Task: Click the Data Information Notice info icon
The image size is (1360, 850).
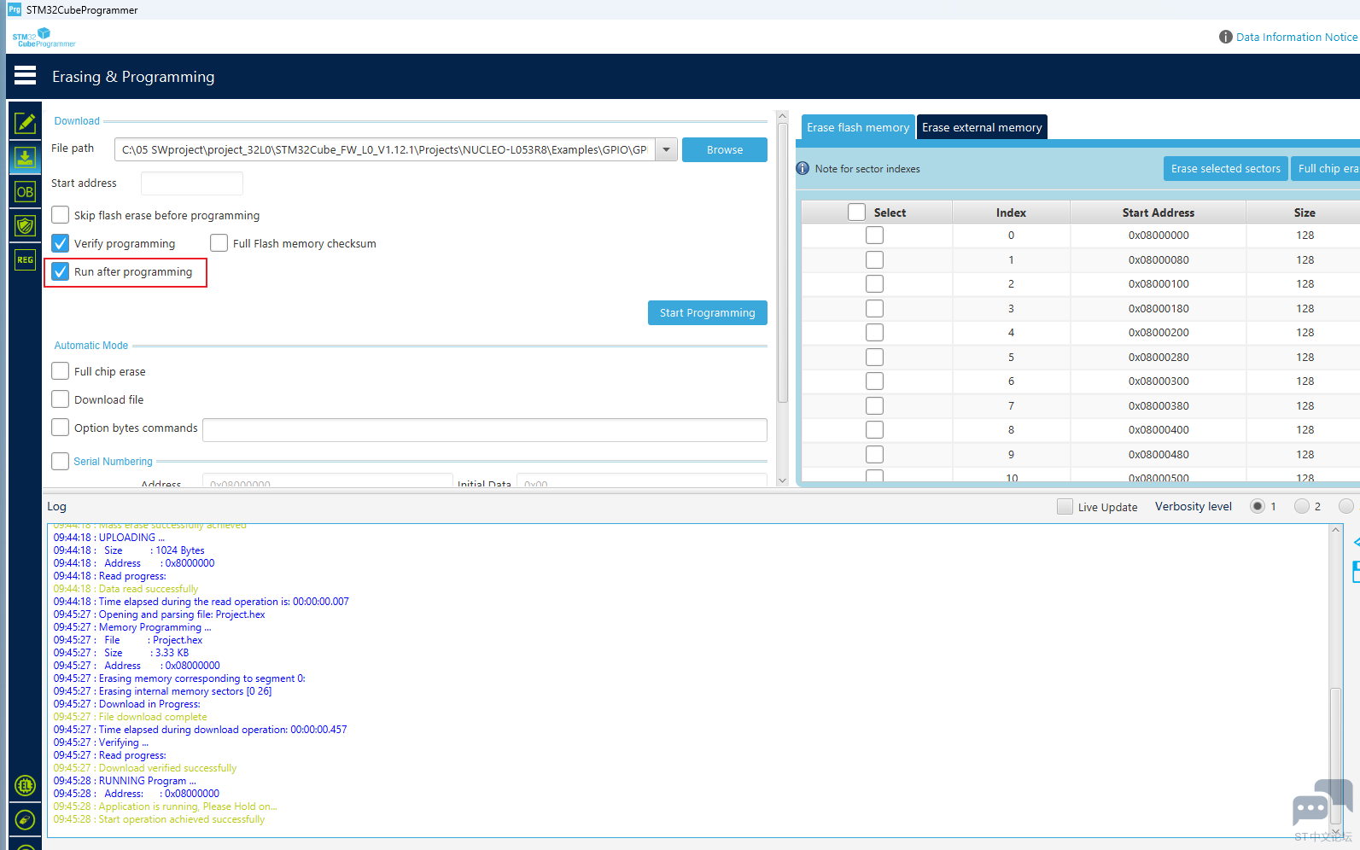Action: (1226, 37)
